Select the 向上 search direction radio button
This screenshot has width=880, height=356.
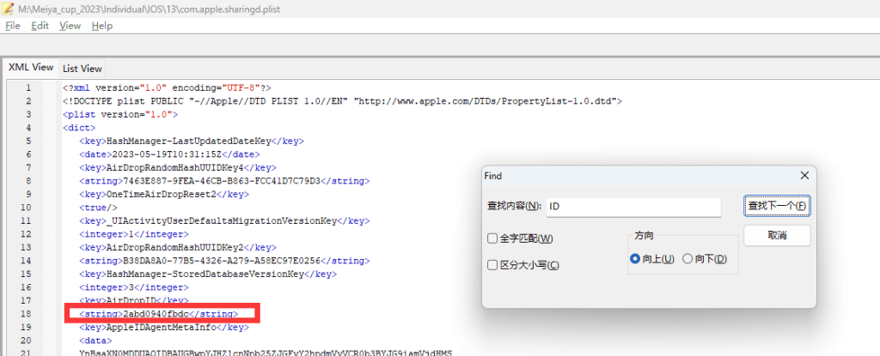pyautogui.click(x=635, y=259)
